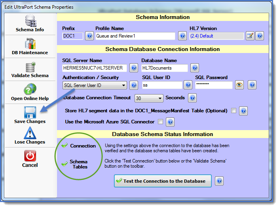The image size is (279, 208).
Task: Open help for Database Connection Timeout
Action: [x=192, y=98]
